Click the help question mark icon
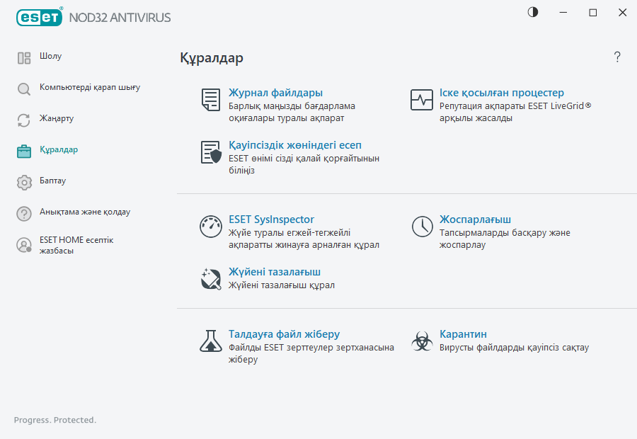This screenshot has width=637, height=439. coord(616,57)
